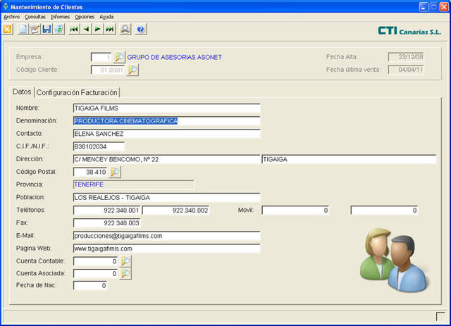
Task: Click the E-Mail input field
Action: (x=166, y=236)
